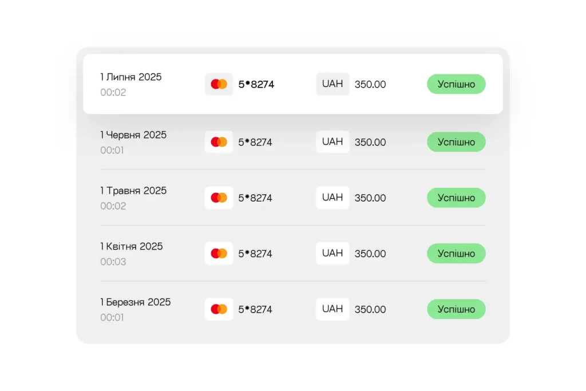Select the UAH currency badge in the 1 Березня row
The width and height of the screenshot is (586, 391).
tap(332, 309)
